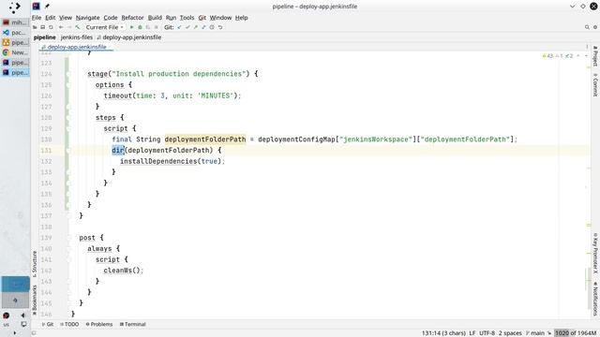Open IDE settings gear icon at top right
The height and width of the screenshot is (337, 600).
595,27
